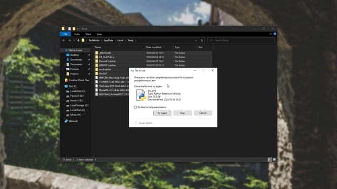Select the CR_724CF.tmp folder
The width and height of the screenshot is (337, 189).
106,57
